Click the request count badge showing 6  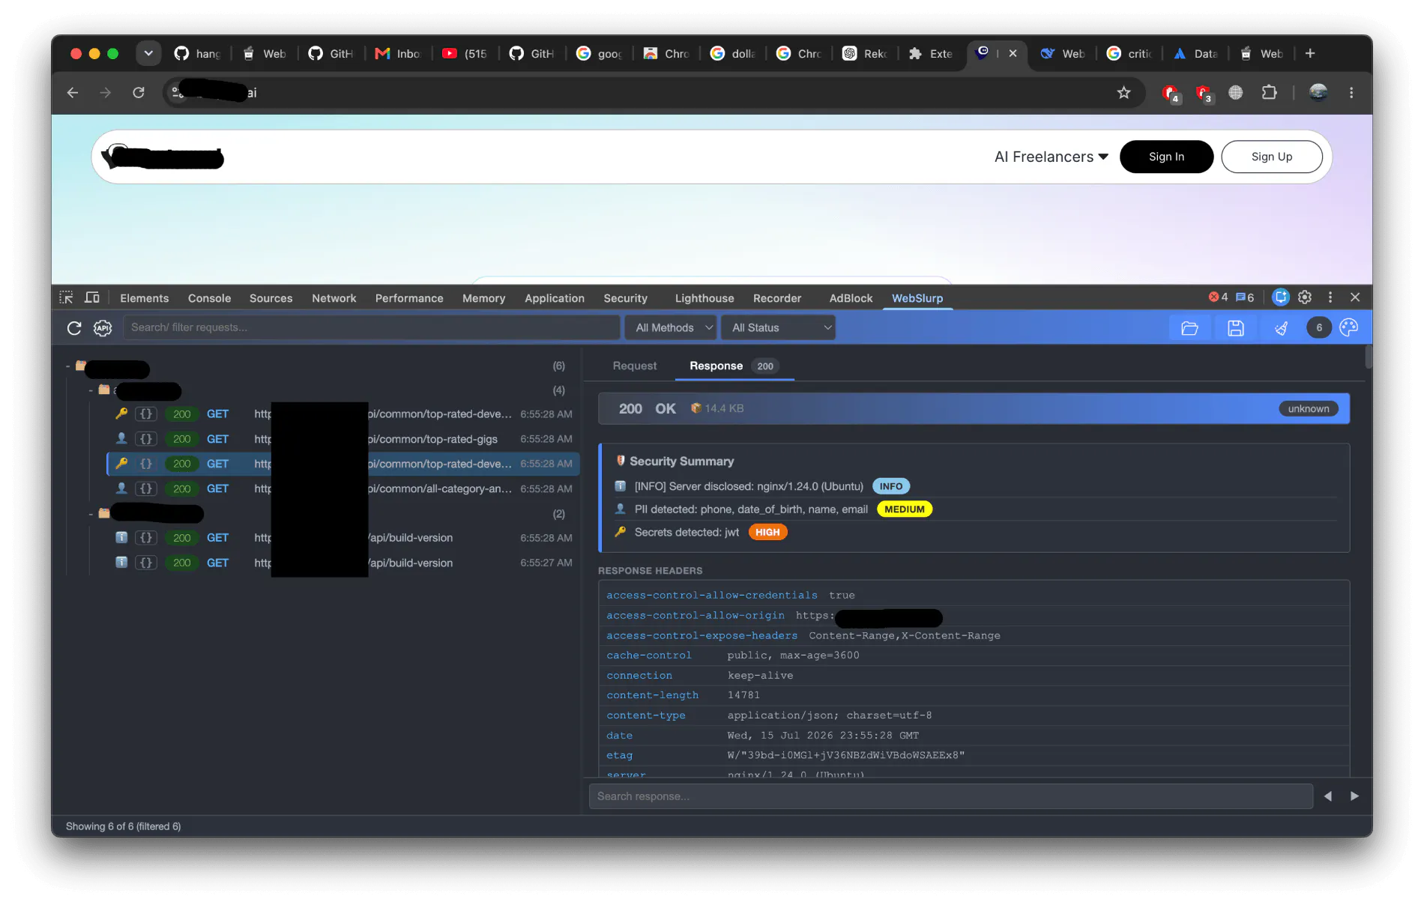(x=1319, y=327)
